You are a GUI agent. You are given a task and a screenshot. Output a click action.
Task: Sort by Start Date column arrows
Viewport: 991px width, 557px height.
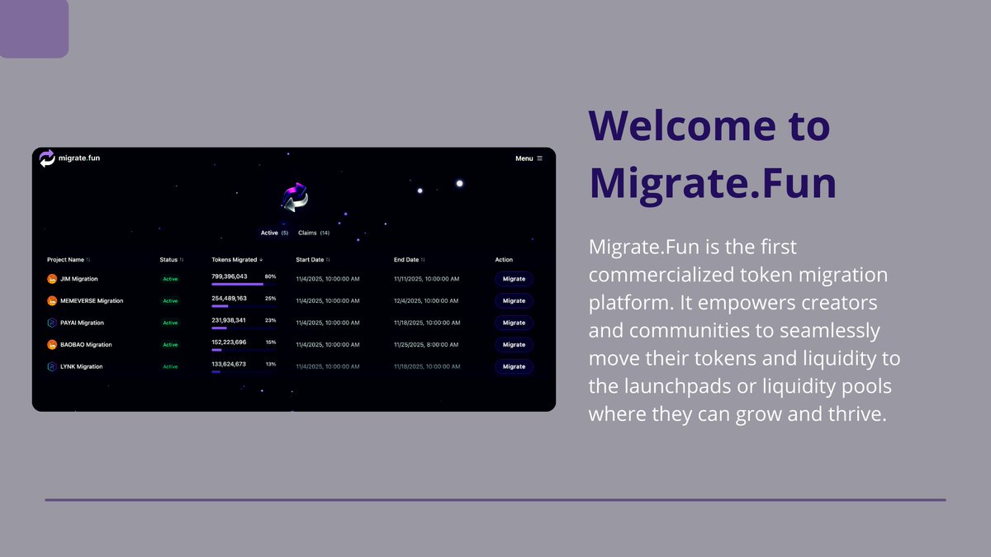click(x=328, y=260)
